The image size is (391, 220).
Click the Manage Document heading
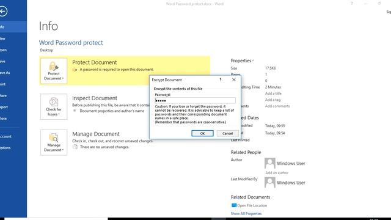click(x=96, y=134)
